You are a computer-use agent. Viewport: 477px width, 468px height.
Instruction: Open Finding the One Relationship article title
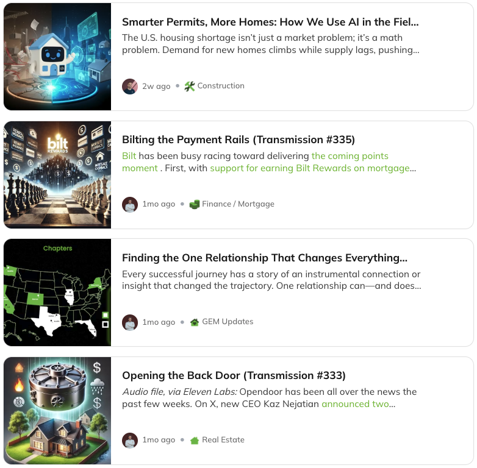pyautogui.click(x=264, y=258)
